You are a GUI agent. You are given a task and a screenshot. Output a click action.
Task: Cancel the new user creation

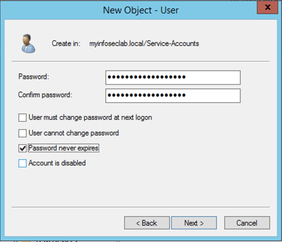[247, 223]
